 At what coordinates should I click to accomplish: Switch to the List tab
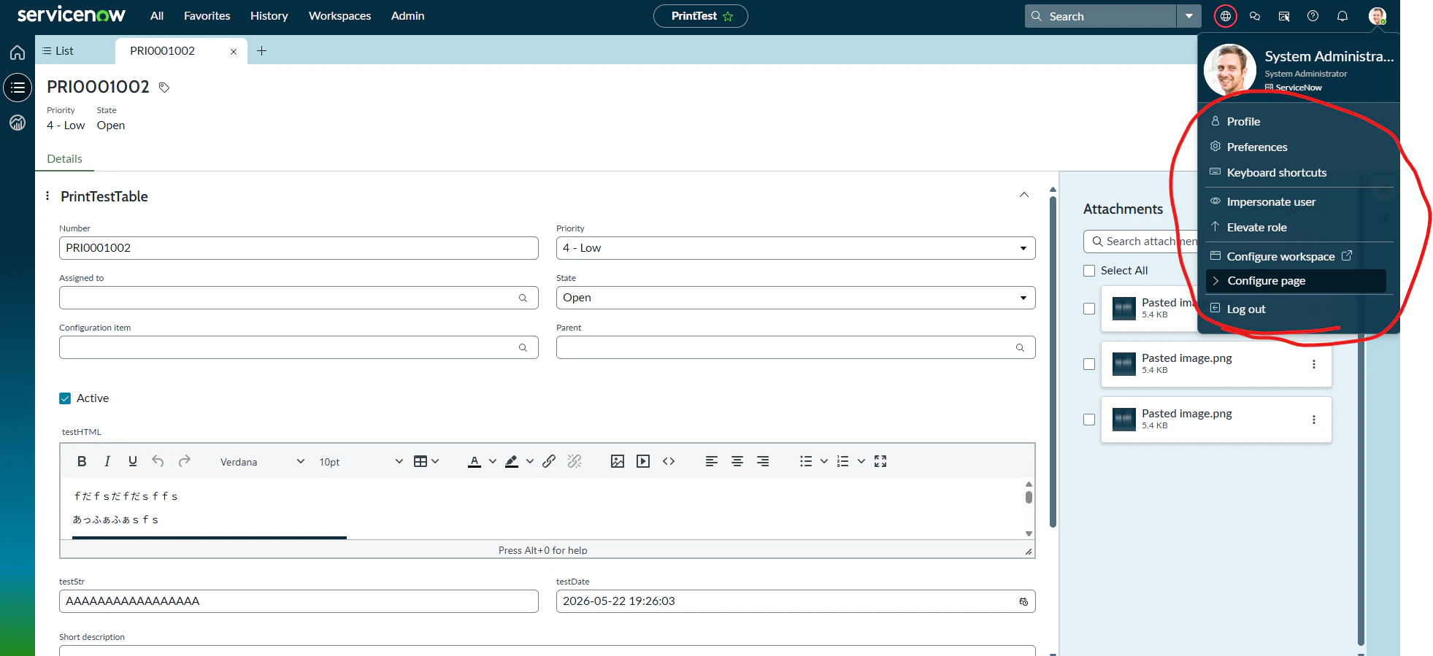pyautogui.click(x=58, y=51)
